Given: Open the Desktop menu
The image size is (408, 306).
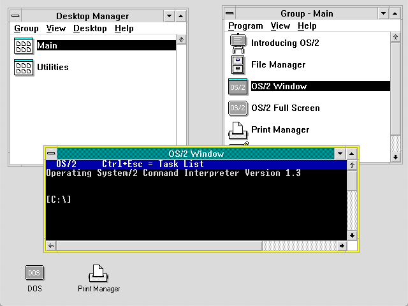Looking at the screenshot, I should pyautogui.click(x=90, y=28).
